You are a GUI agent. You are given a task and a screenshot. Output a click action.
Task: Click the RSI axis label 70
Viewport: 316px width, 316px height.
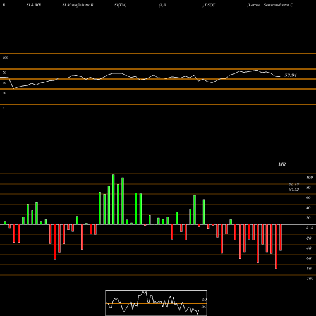click(4, 73)
